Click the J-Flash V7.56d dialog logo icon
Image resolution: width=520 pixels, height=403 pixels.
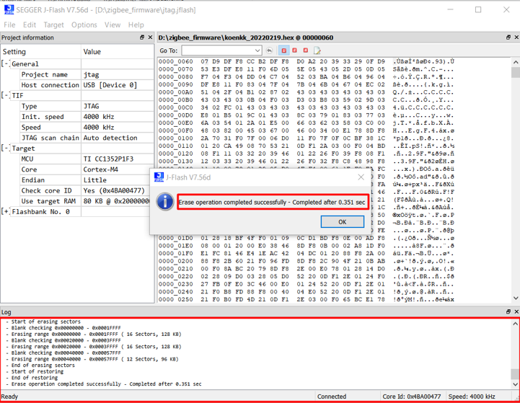159,177
